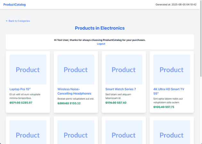
Task: Open the ProductCatalog home logo link
Action: click(x=14, y=4)
